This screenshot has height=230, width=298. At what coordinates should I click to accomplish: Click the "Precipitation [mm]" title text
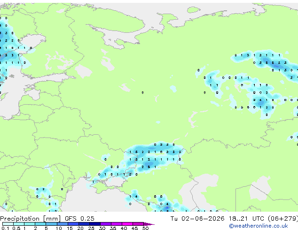click(30, 219)
